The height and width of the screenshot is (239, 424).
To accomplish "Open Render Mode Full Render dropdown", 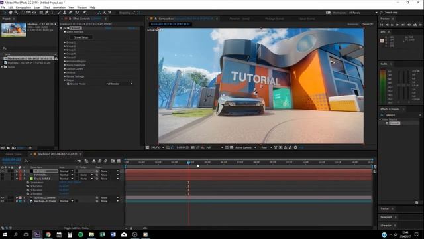I will tap(119, 84).
